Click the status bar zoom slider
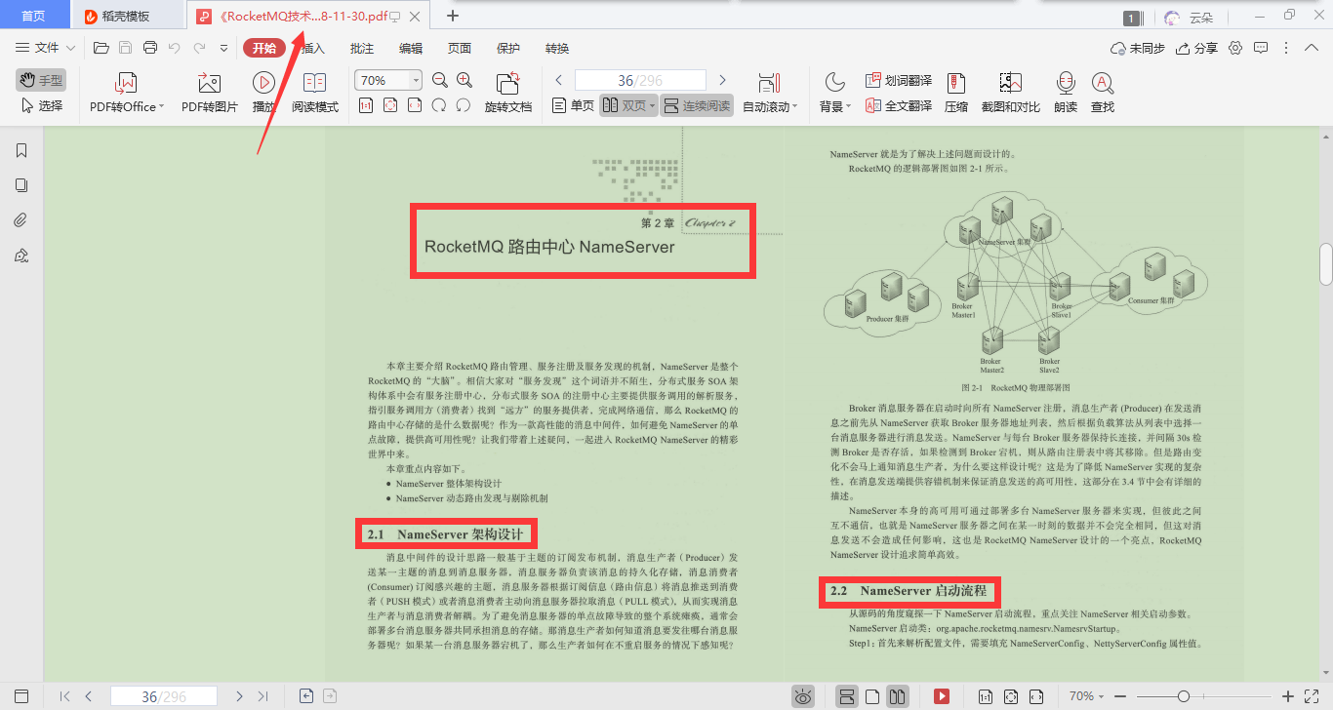The image size is (1333, 710). pos(1202,696)
